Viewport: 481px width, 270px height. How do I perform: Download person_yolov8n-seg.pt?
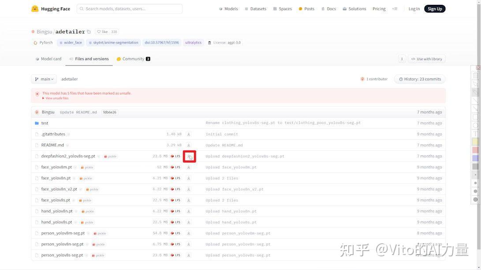coord(189,244)
